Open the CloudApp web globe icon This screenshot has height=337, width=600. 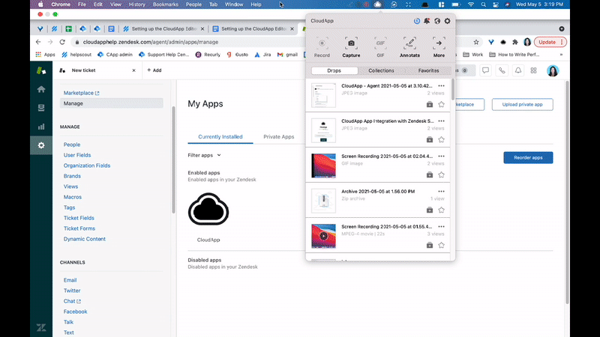(x=437, y=21)
